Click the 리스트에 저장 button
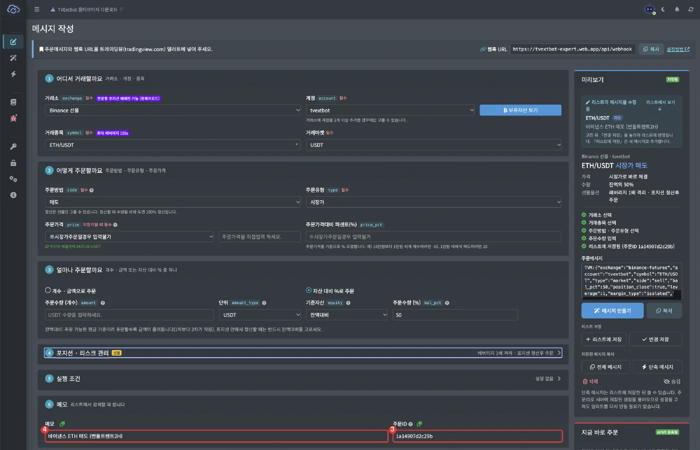The height and width of the screenshot is (450, 700). 604,340
